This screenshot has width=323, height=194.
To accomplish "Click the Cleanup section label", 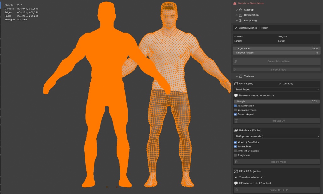I will (249, 10).
